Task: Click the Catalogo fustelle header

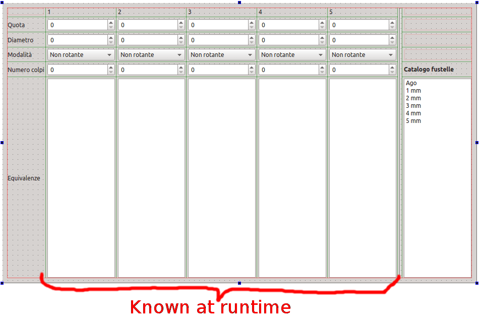Action: (x=428, y=69)
